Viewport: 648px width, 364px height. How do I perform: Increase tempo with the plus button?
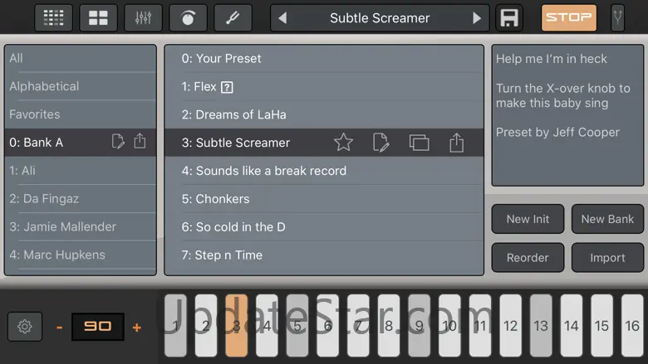click(x=137, y=327)
